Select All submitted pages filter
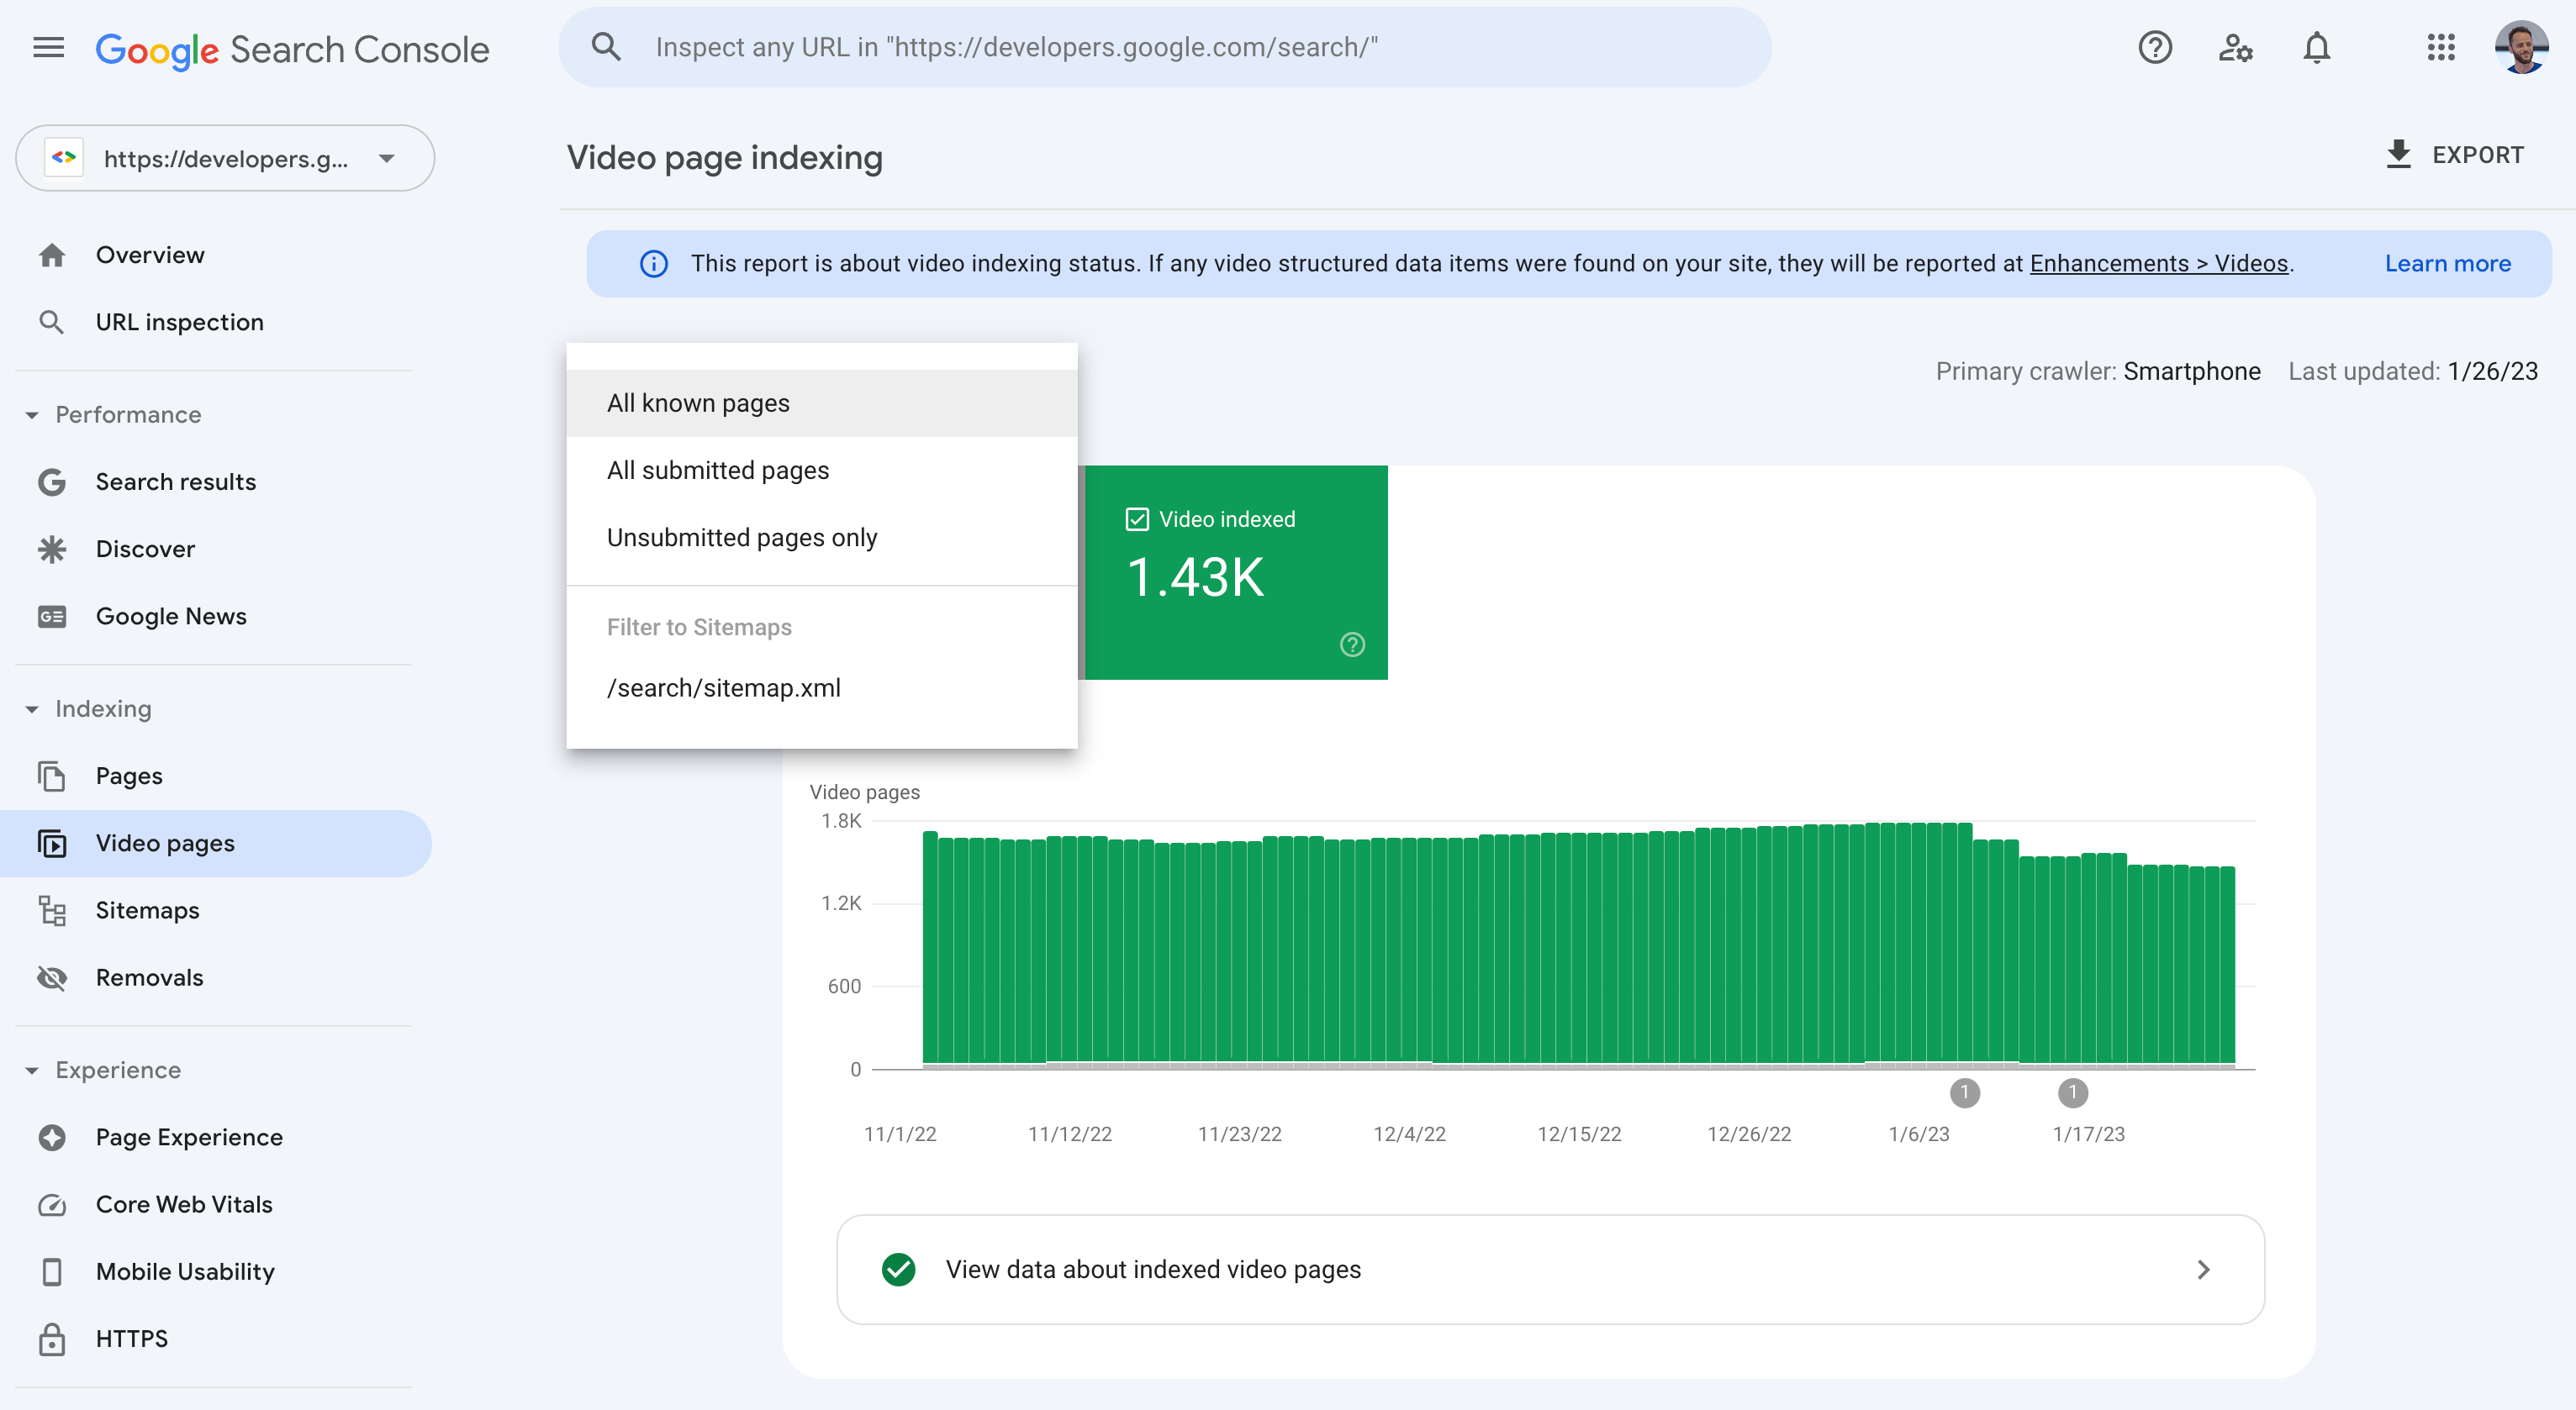The width and height of the screenshot is (2576, 1410). pos(717,471)
